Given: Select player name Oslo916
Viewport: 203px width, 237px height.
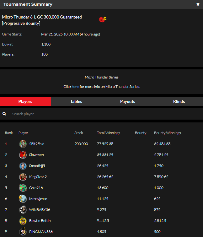Looking at the screenshot, I should pyautogui.click(x=36, y=188).
